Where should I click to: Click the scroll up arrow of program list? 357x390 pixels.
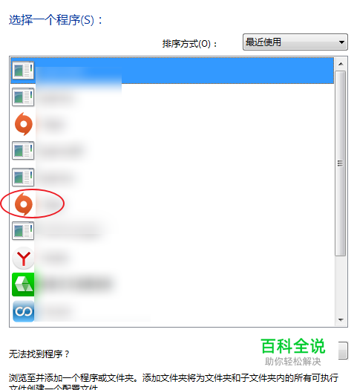[x=341, y=64]
